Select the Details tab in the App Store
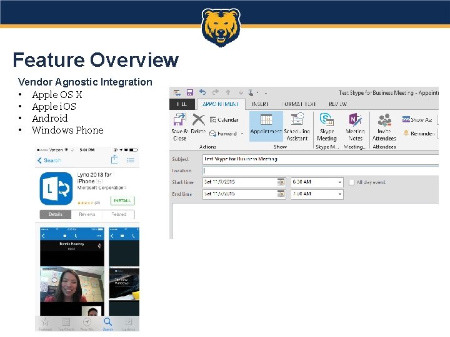 [x=56, y=214]
